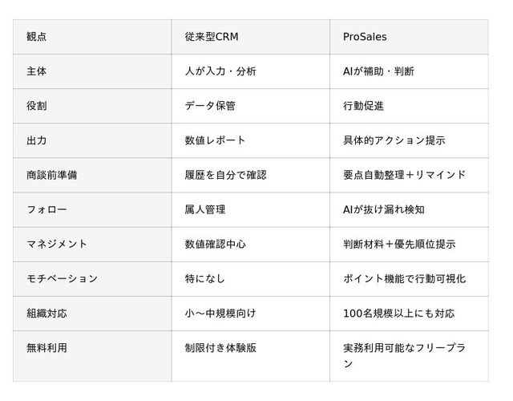Select the 従来型CRM column header
The width and height of the screenshot is (513, 401).
212,37
